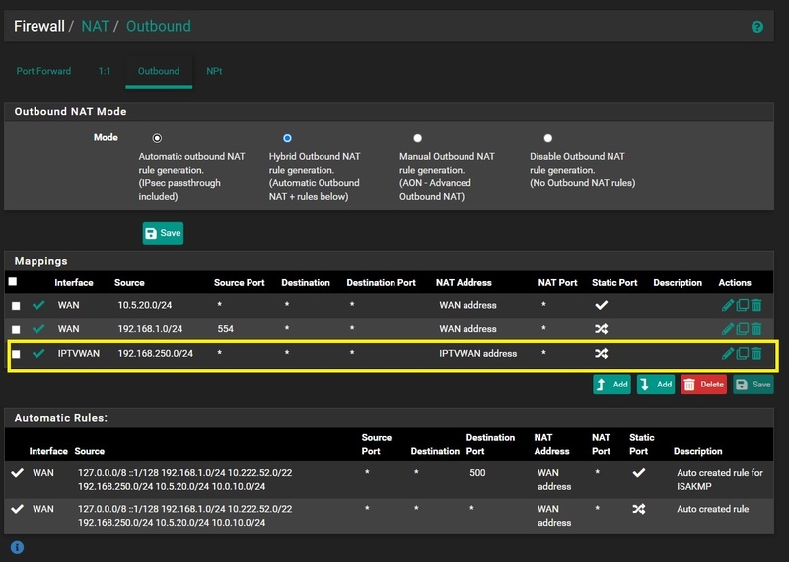Delete the 10.5.20.0/24 mapping via the trash icon
This screenshot has width=789, height=562.
click(756, 305)
